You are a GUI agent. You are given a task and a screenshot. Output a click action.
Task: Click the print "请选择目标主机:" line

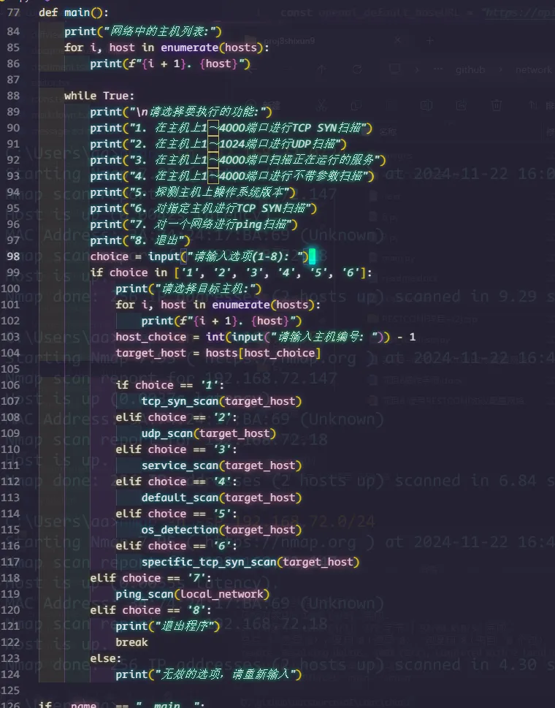click(188, 289)
